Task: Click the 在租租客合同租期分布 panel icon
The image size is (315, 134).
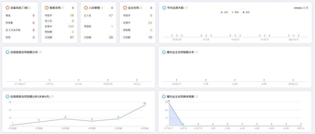Action: pyautogui.click(x=7, y=52)
